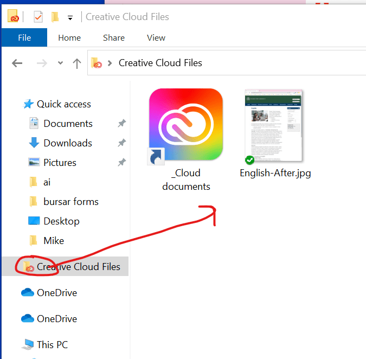Click the New folder icon in quick access toolbar
This screenshot has height=359, width=366.
tap(55, 17)
